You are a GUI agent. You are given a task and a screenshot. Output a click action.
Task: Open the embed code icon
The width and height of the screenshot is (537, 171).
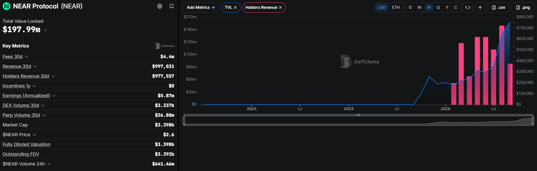click(x=468, y=7)
